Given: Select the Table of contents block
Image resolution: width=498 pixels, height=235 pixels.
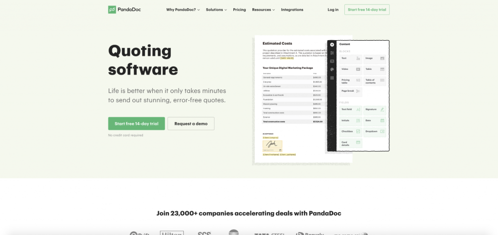Looking at the screenshot, I should click(375, 81).
